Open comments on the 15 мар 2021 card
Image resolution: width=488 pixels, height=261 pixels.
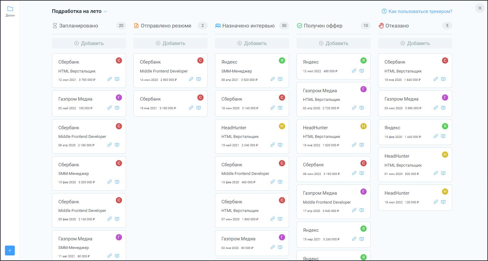(x=362, y=239)
